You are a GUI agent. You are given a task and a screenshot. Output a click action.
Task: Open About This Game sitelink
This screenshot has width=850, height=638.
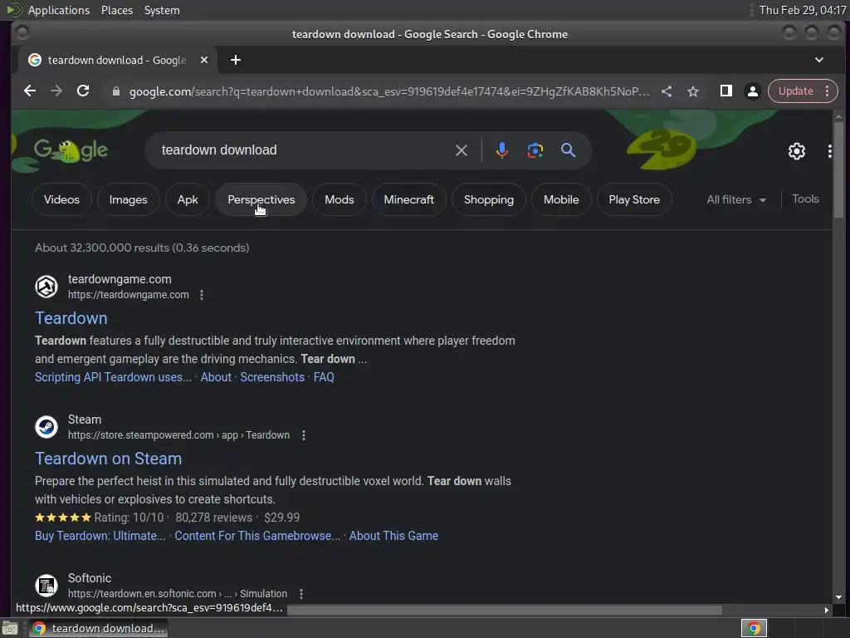[393, 536]
